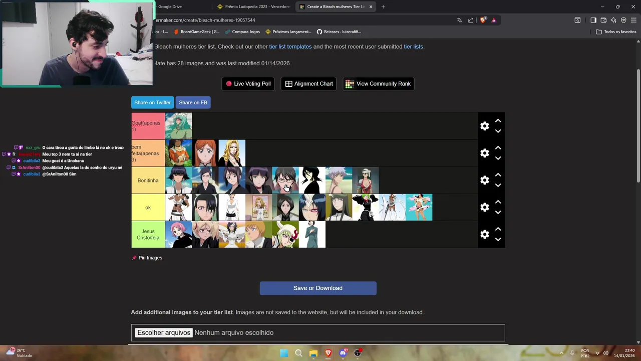Switch to Prêmio Ludopedia 2023 tab

tap(254, 7)
